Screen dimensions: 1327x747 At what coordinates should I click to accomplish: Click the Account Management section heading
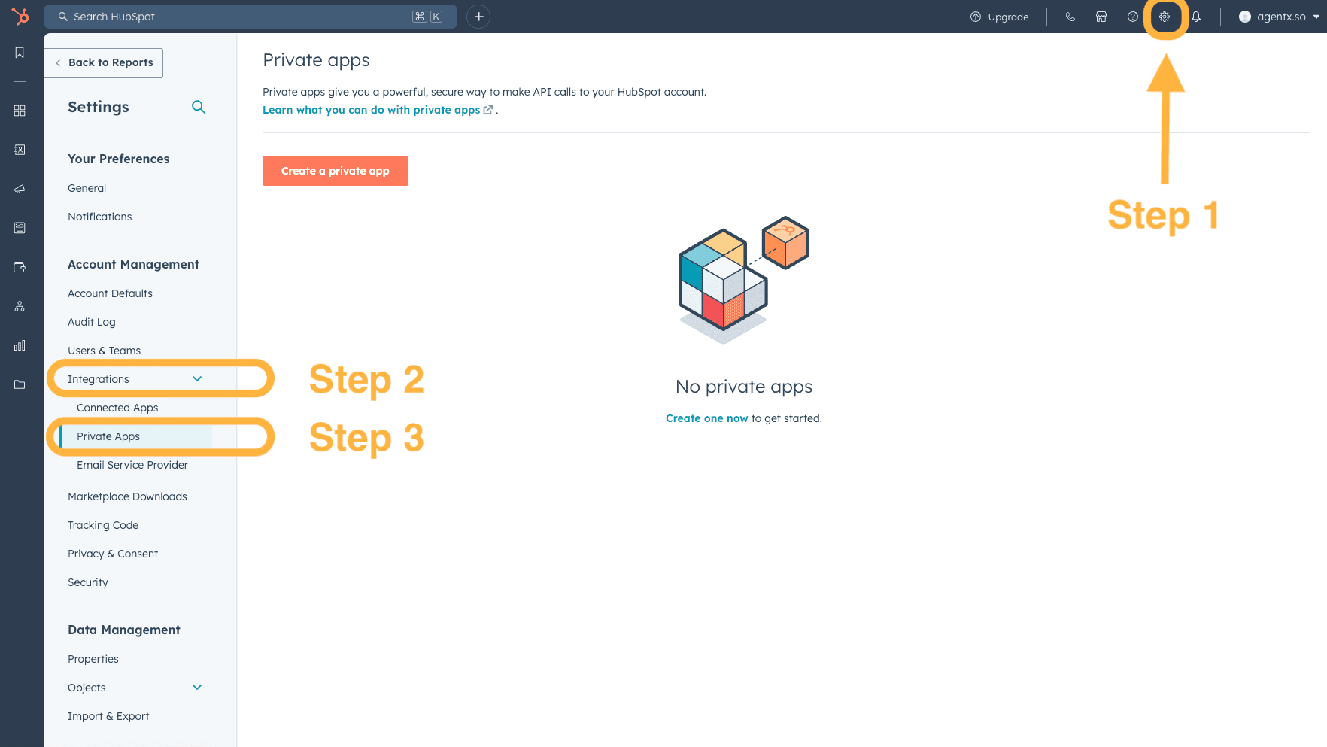[x=134, y=264]
